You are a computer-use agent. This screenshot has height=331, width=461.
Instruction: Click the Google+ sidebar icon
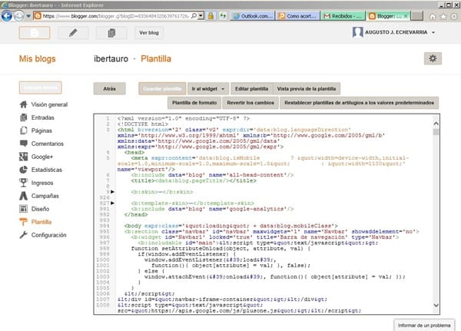(x=22, y=156)
